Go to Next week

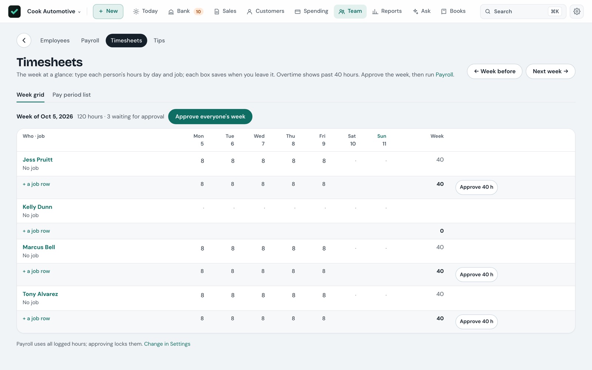click(x=550, y=71)
